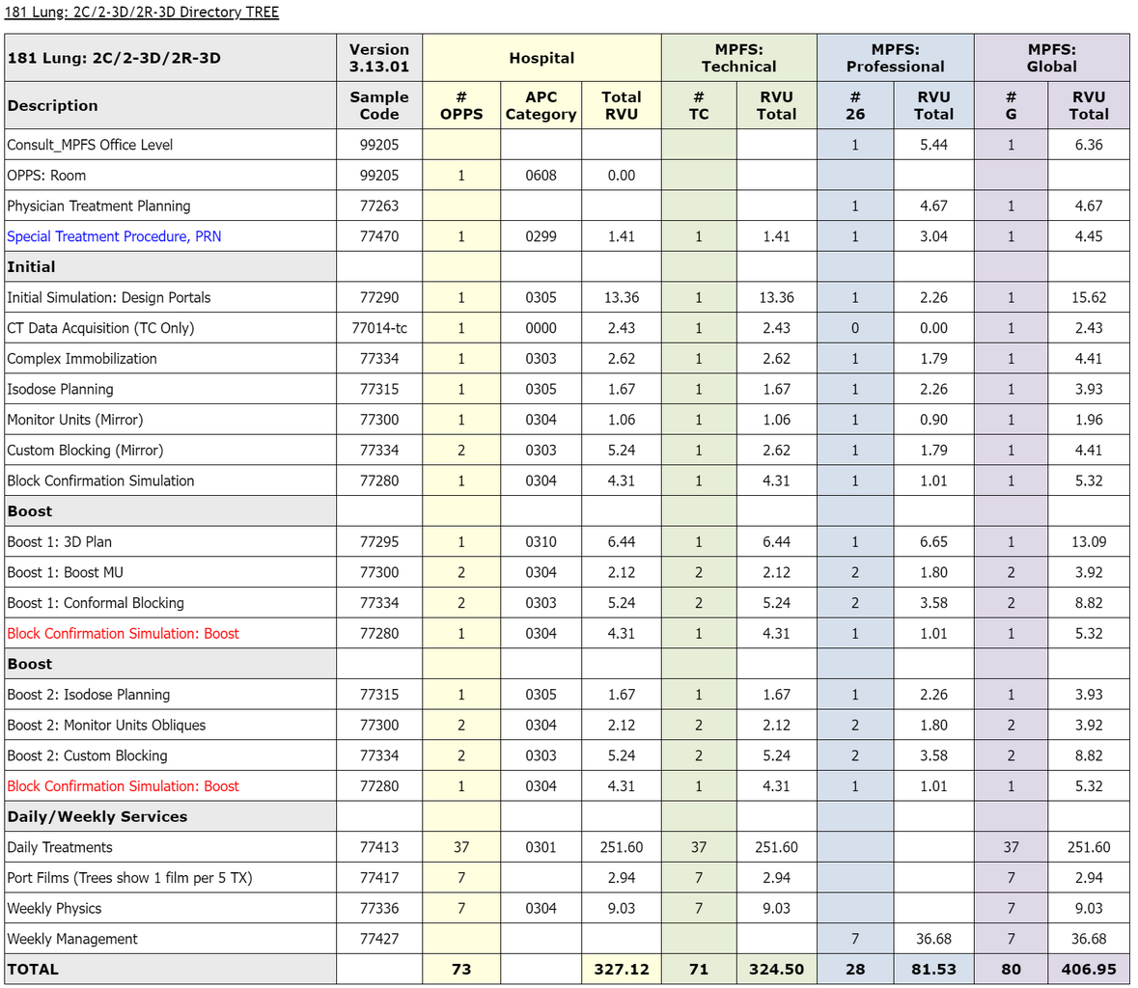Click the Global total RVU value 406.95

(1088, 969)
